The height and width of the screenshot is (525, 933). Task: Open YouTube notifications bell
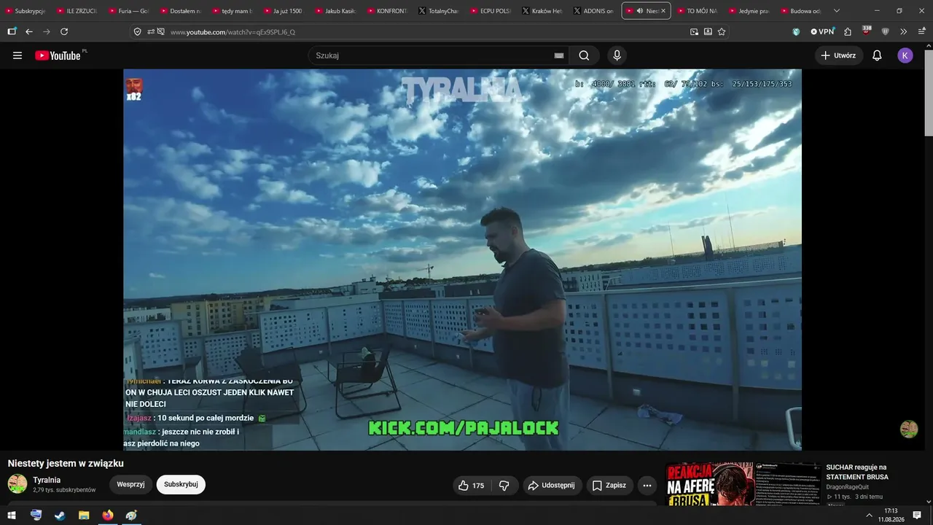pyautogui.click(x=877, y=55)
